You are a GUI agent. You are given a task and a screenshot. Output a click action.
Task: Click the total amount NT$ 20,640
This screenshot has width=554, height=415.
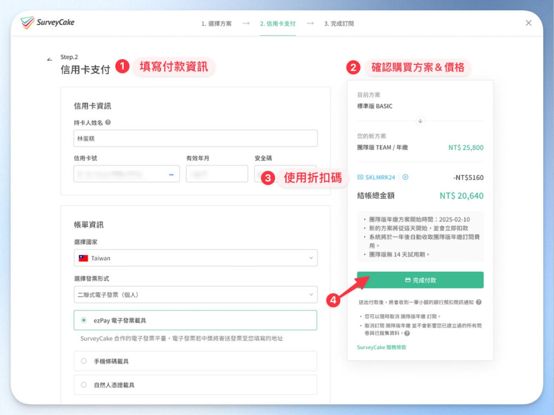coord(461,195)
